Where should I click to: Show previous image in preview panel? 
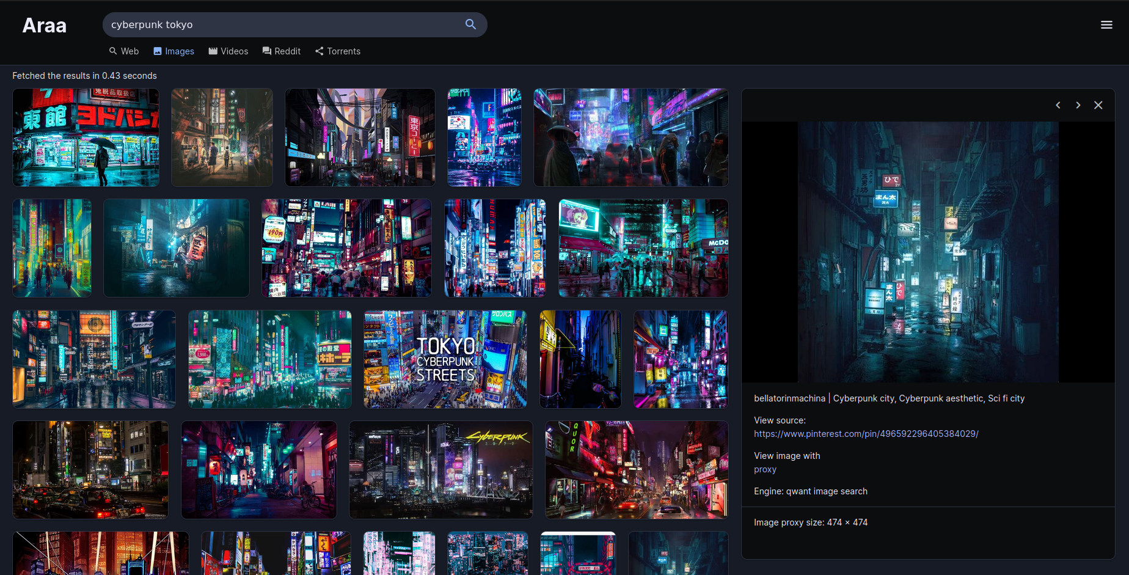tap(1058, 105)
